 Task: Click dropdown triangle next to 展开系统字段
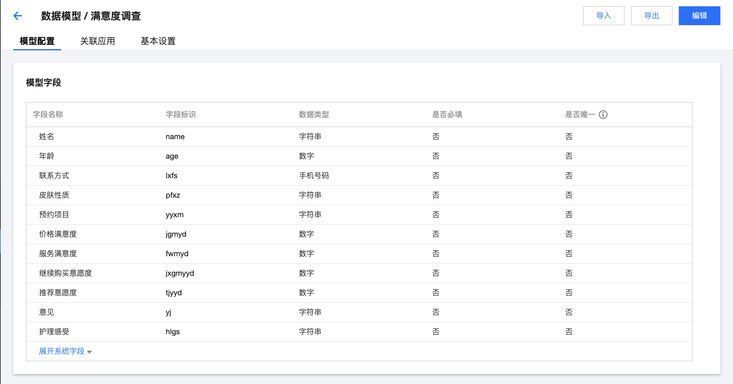(89, 352)
